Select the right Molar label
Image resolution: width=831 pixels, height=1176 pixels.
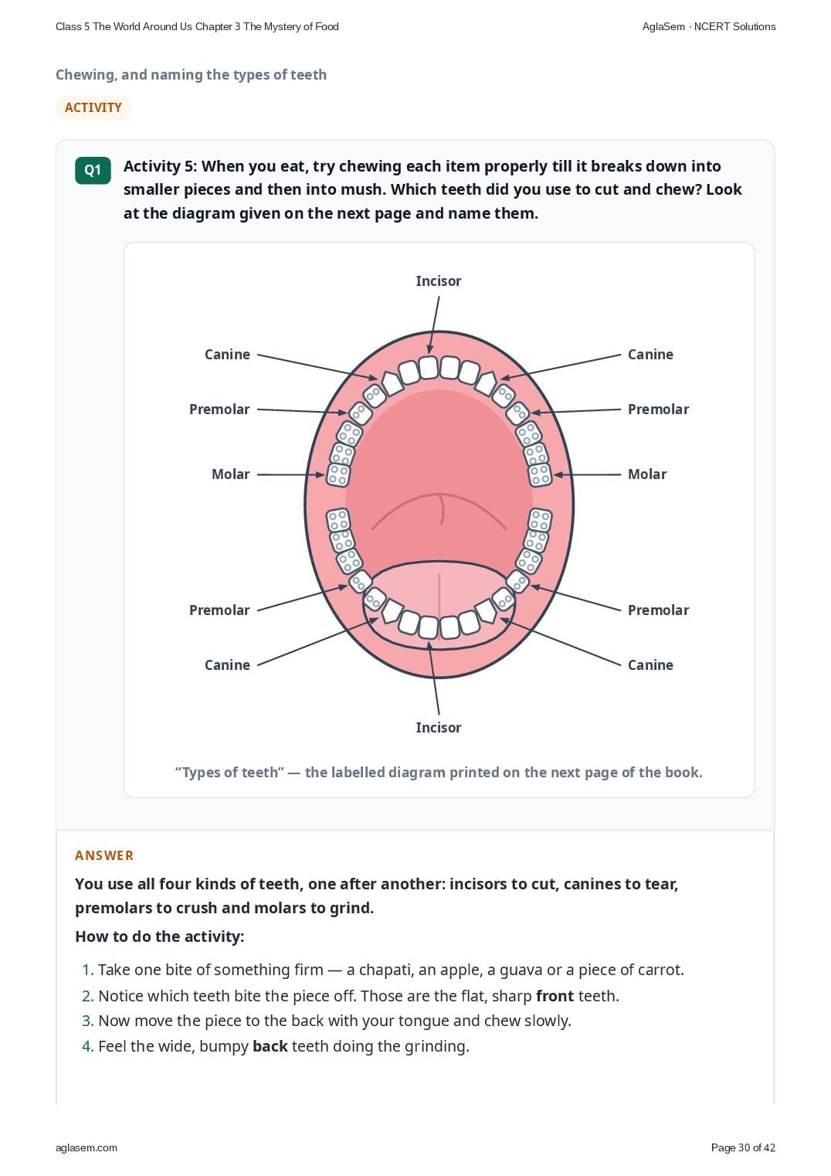point(647,474)
